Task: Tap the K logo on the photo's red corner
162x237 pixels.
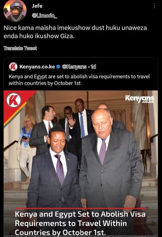Action: pyautogui.click(x=14, y=100)
